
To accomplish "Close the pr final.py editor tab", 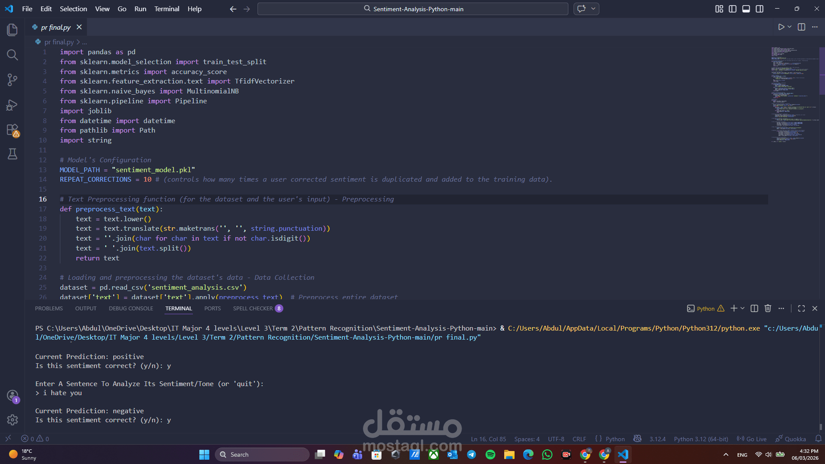I will [79, 27].
